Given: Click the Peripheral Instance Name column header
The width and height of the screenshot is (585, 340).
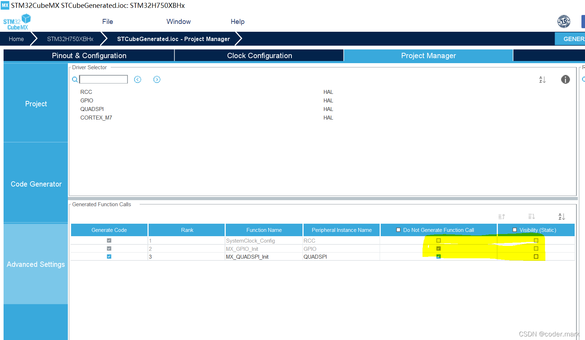Looking at the screenshot, I should 341,230.
